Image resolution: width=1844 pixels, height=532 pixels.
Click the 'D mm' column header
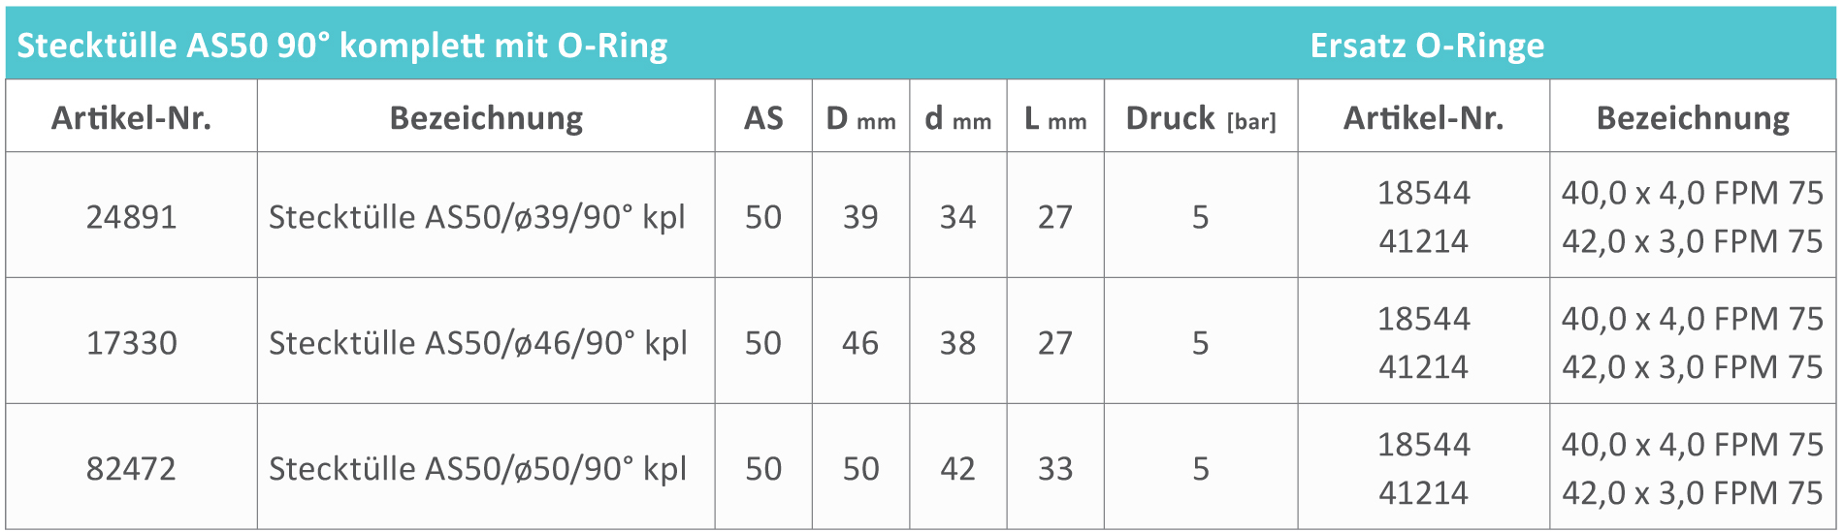coord(860,118)
